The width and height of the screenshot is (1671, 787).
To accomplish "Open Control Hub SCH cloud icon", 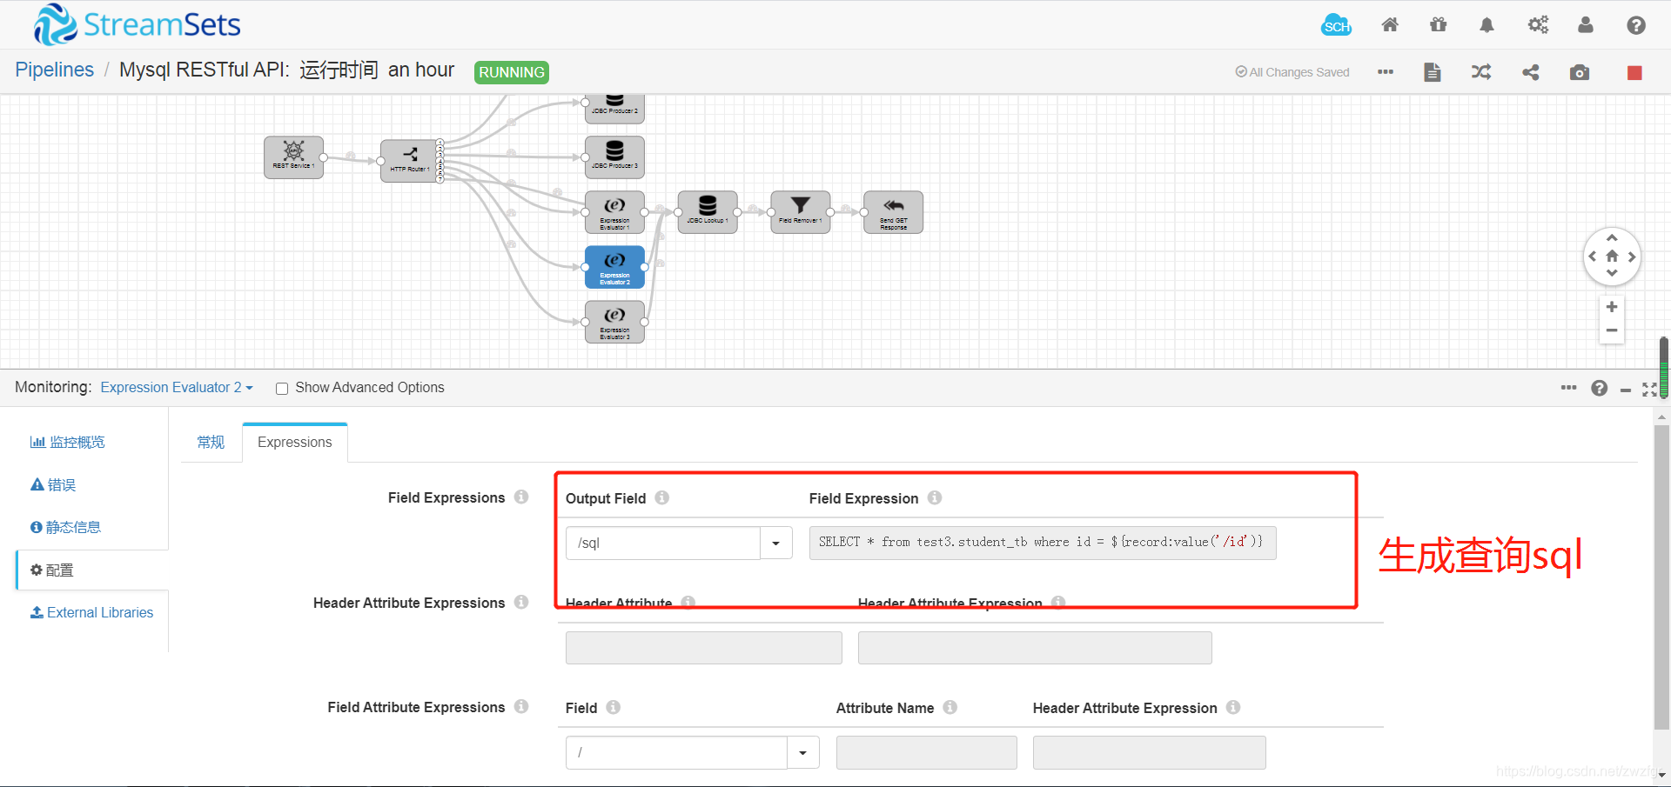I will pyautogui.click(x=1336, y=25).
